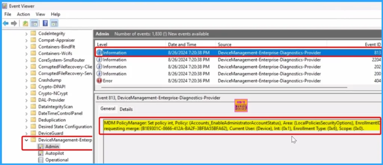Click the horizontal scrollbar of event list
This screenshot has height=165, width=383.
pos(224,87)
